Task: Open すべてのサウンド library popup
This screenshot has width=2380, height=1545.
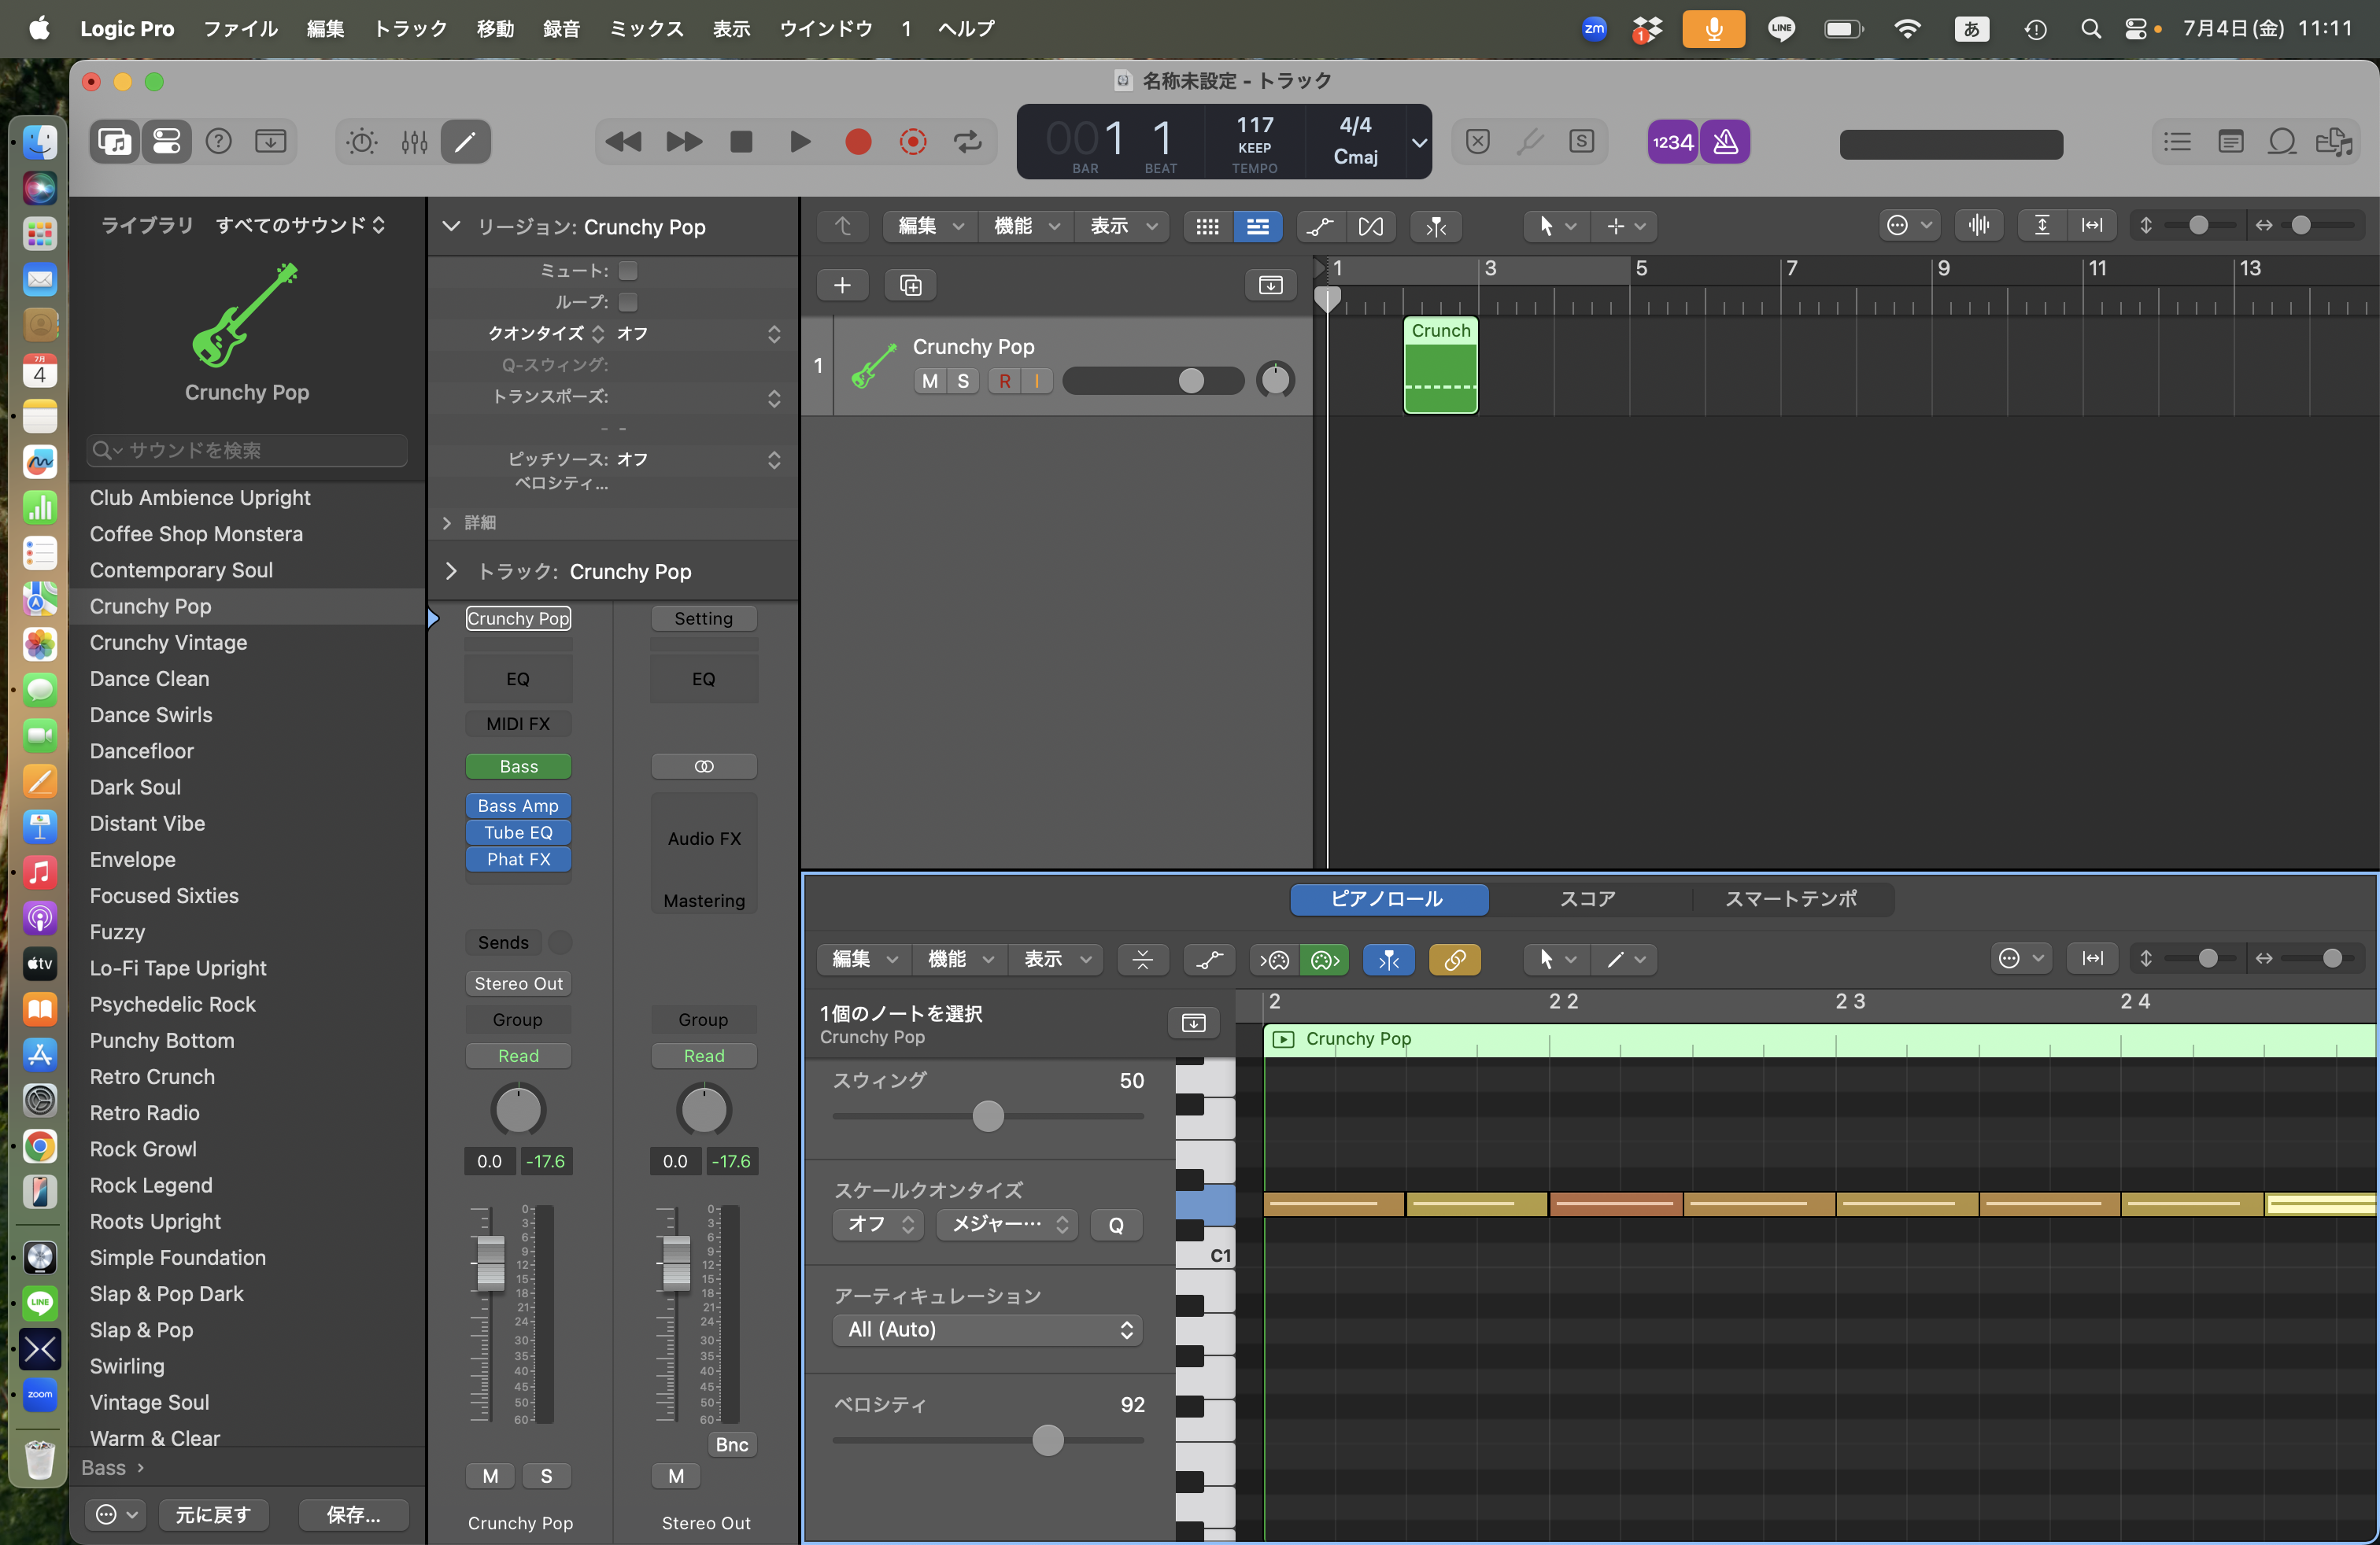Action: pos(301,225)
